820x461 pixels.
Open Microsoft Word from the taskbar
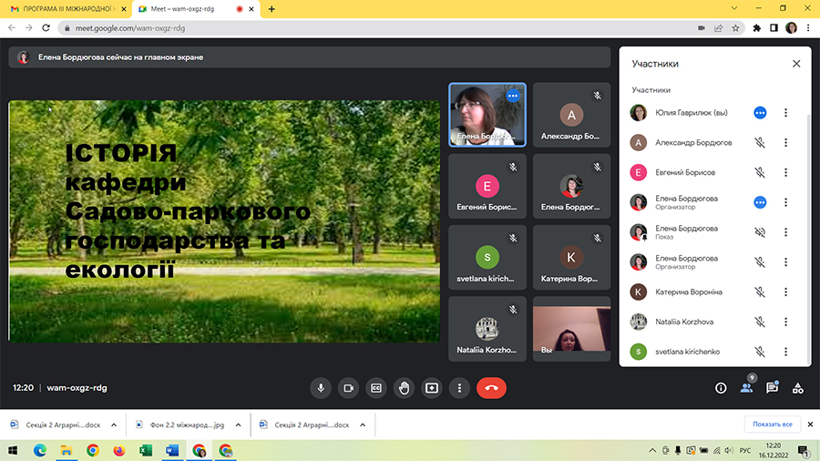pyautogui.click(x=172, y=450)
